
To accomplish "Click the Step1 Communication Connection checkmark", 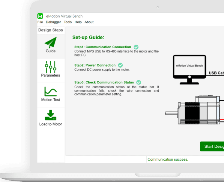I will click(136, 47).
